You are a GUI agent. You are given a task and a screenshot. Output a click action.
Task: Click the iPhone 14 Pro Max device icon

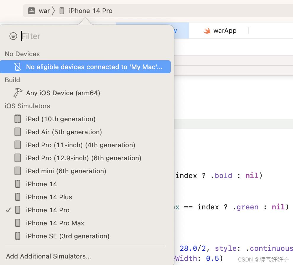(18, 223)
